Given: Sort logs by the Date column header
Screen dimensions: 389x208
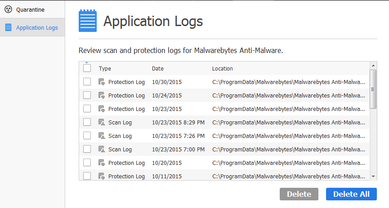Looking at the screenshot, I should (158, 69).
